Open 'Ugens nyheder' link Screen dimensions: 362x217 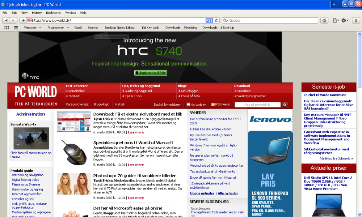(202, 193)
